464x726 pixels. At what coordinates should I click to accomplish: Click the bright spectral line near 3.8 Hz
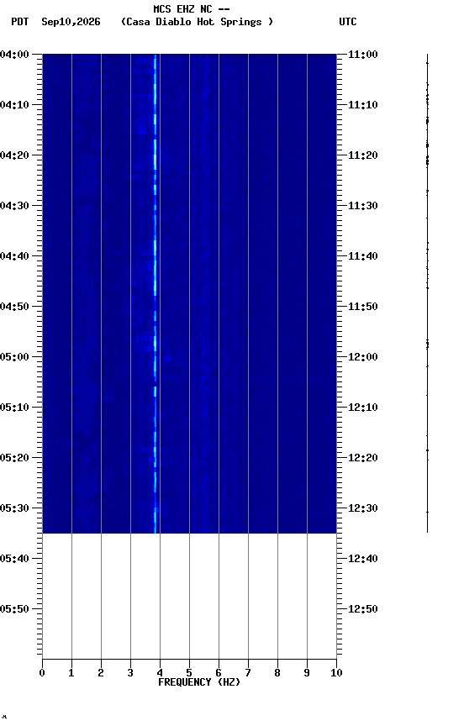pyautogui.click(x=156, y=293)
